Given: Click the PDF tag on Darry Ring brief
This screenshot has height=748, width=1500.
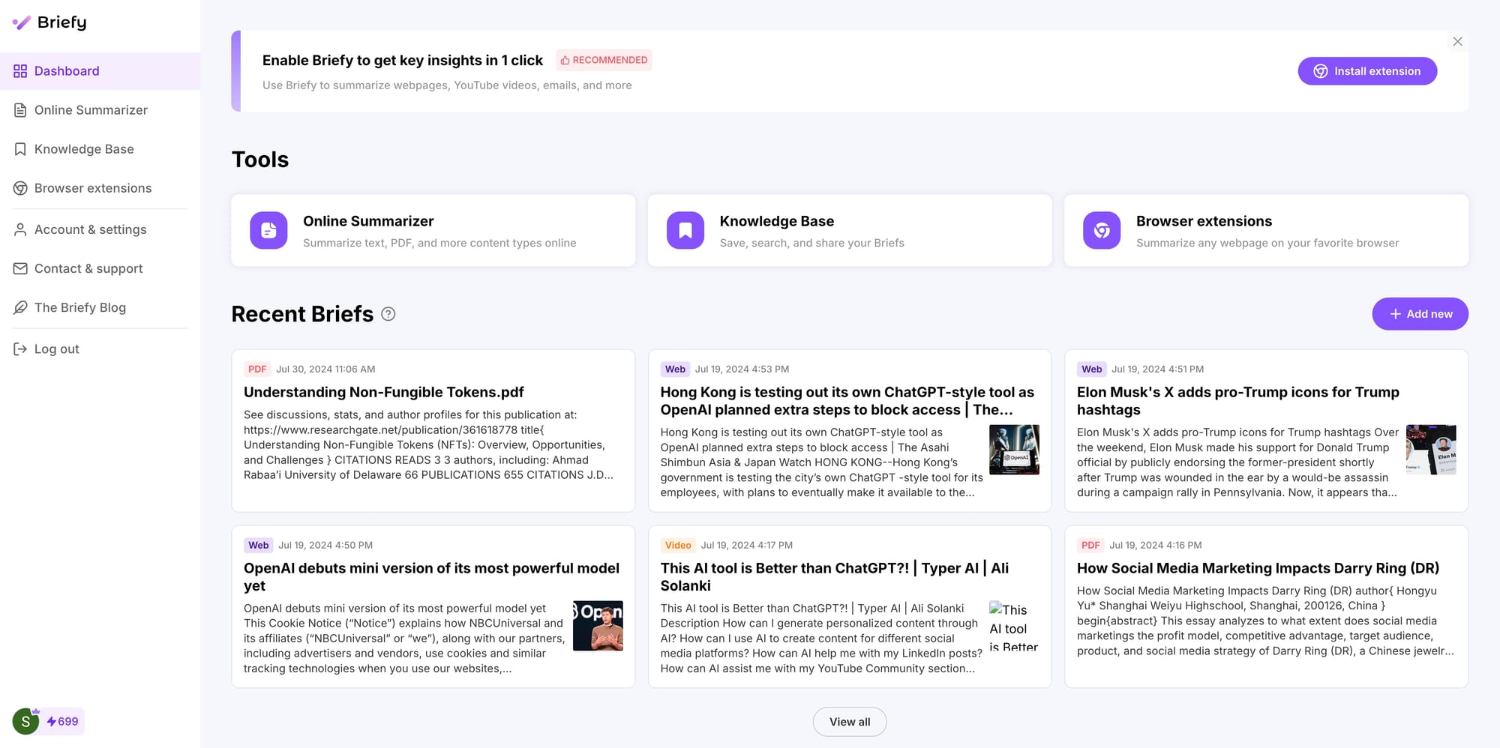Looking at the screenshot, I should tap(1090, 545).
